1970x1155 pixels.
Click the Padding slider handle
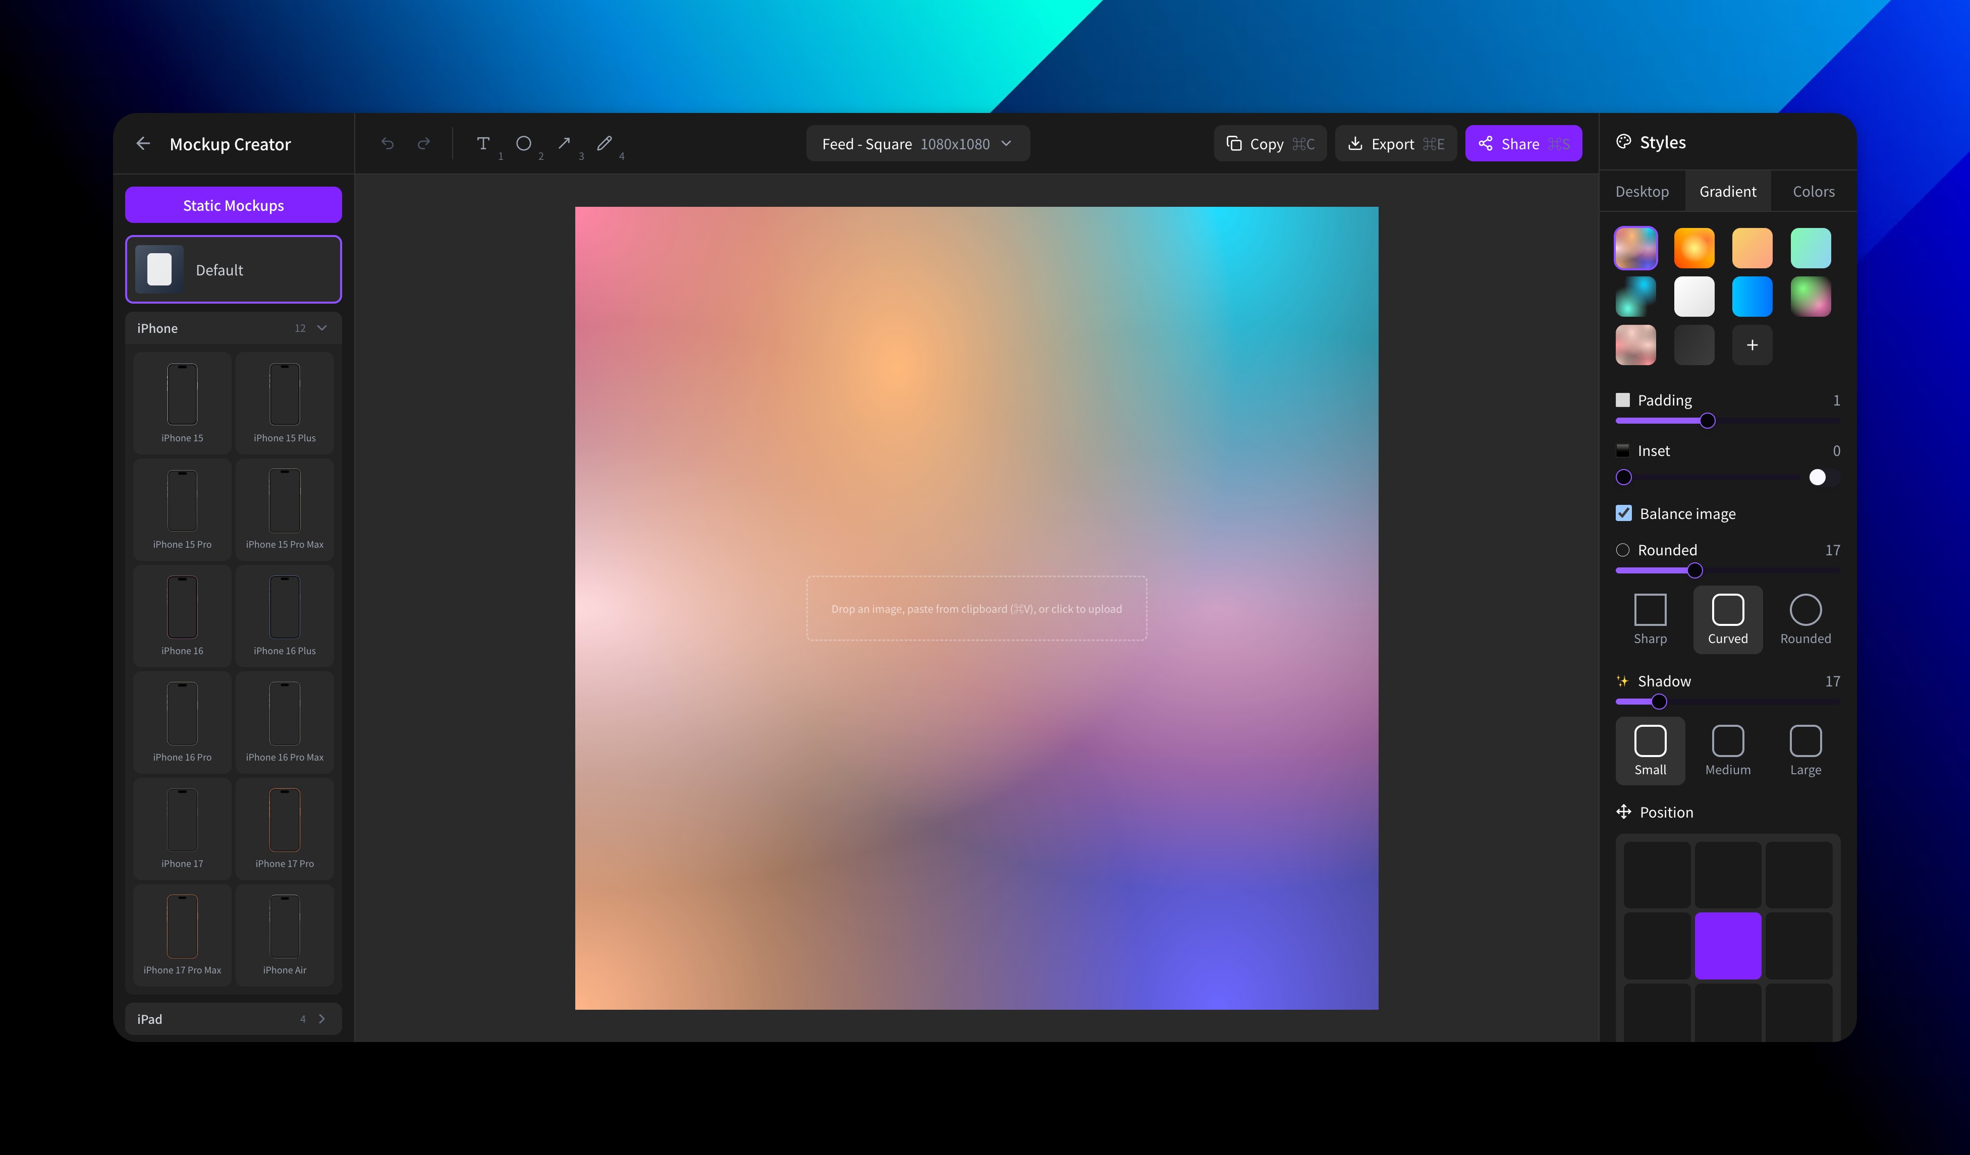(1707, 421)
